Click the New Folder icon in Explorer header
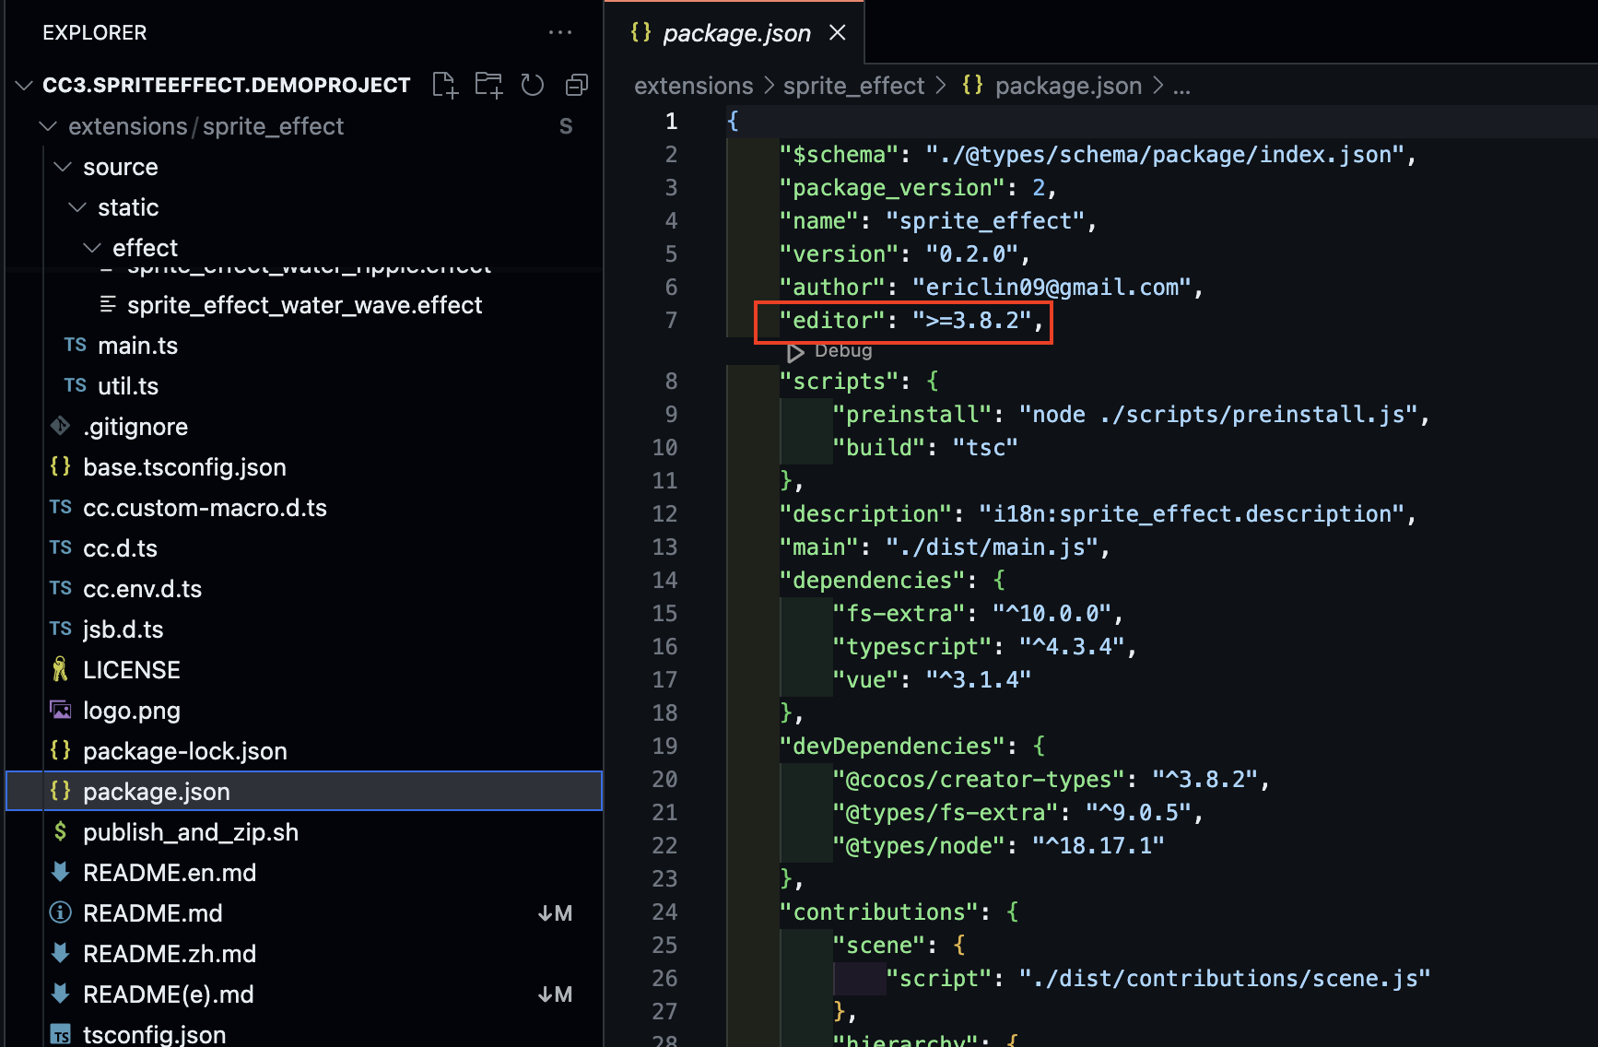Image resolution: width=1598 pixels, height=1047 pixels. [x=488, y=85]
